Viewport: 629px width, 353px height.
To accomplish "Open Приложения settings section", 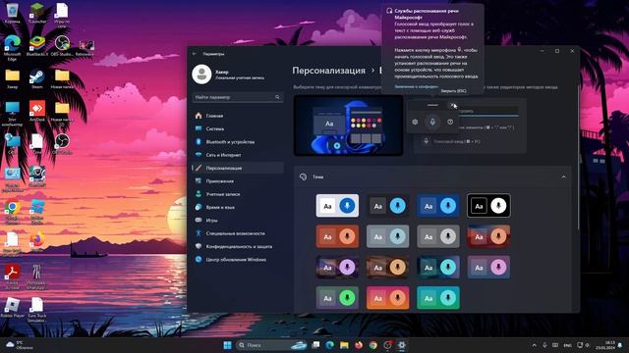I will coord(238,180).
